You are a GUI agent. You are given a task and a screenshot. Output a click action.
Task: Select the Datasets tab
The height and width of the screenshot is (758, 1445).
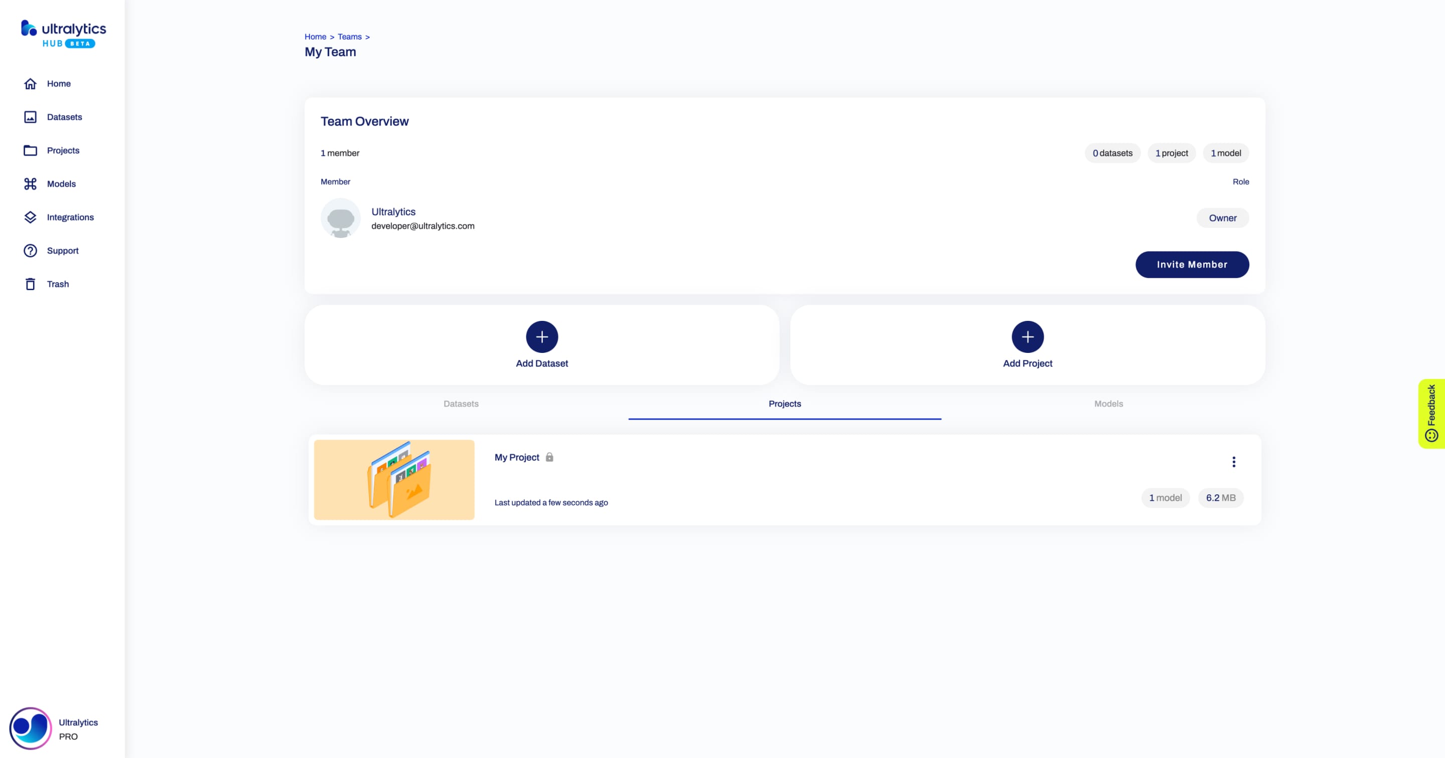[x=462, y=404]
